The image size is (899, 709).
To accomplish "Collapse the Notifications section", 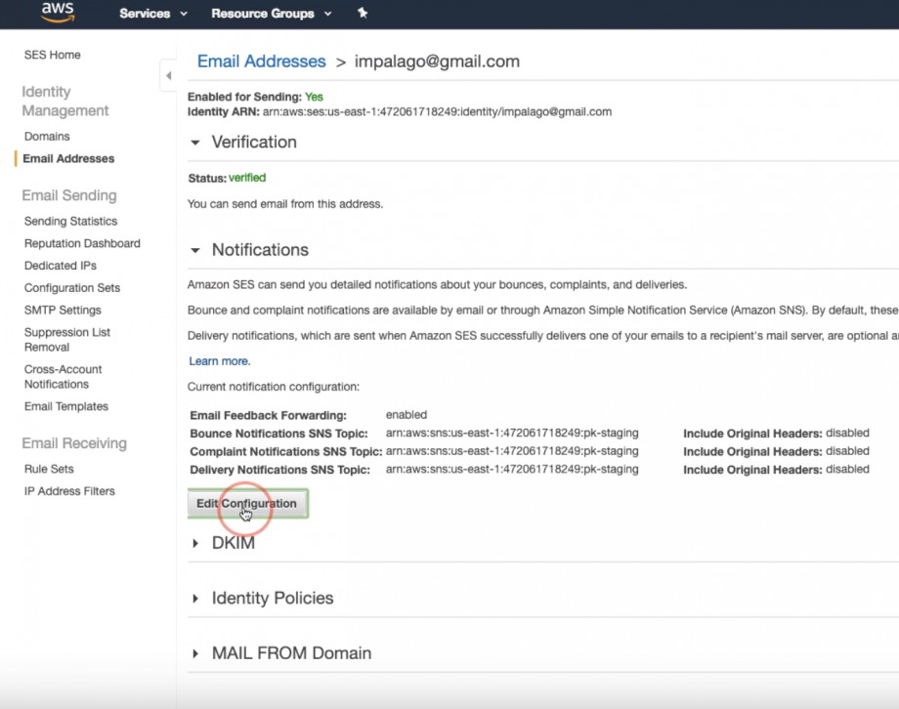I will [x=196, y=250].
